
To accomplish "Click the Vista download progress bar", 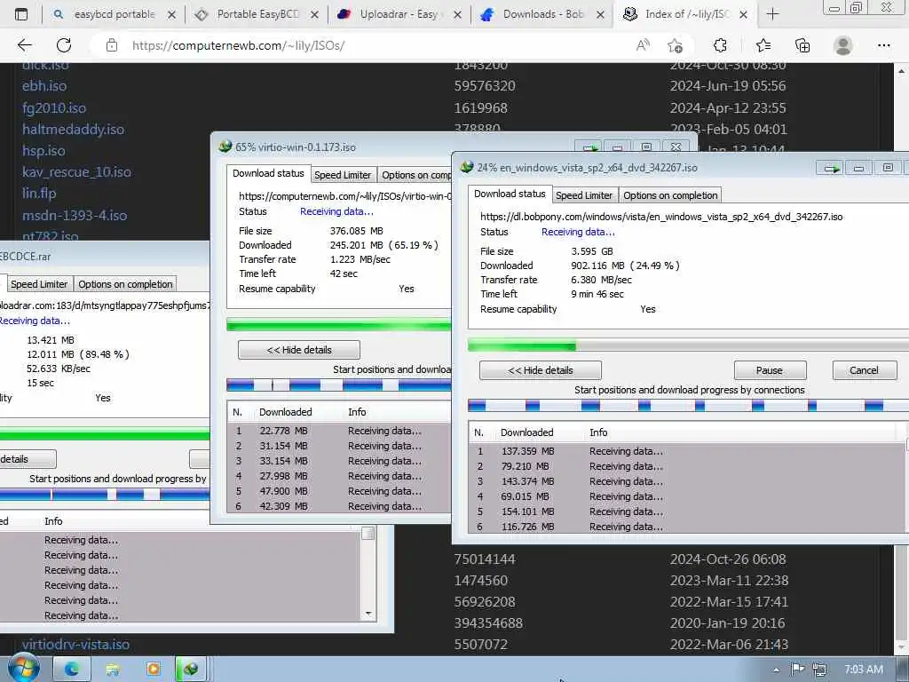I will 688,346.
